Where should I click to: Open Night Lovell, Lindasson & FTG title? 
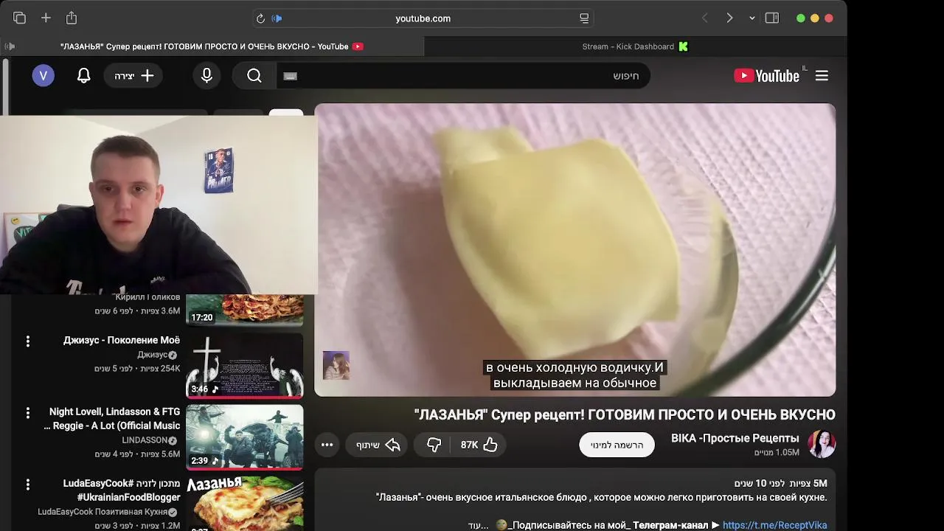(112, 419)
